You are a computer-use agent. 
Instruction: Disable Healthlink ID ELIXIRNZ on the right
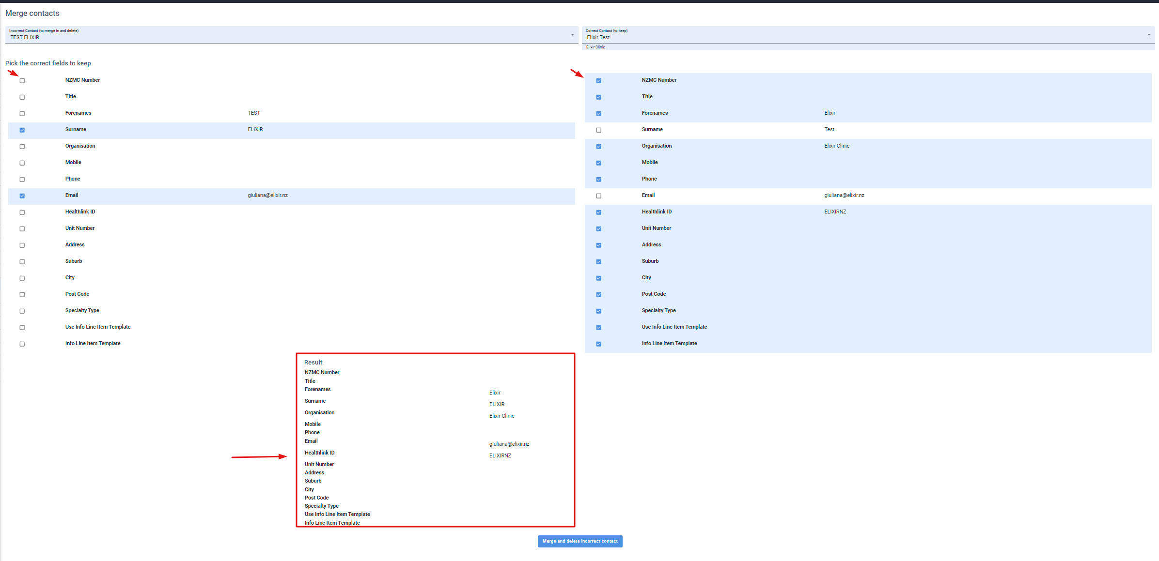pyautogui.click(x=598, y=212)
